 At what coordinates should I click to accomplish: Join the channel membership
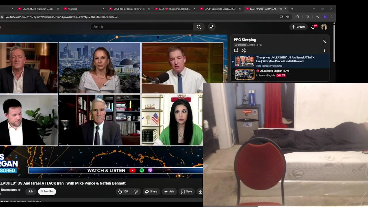tap(31, 191)
